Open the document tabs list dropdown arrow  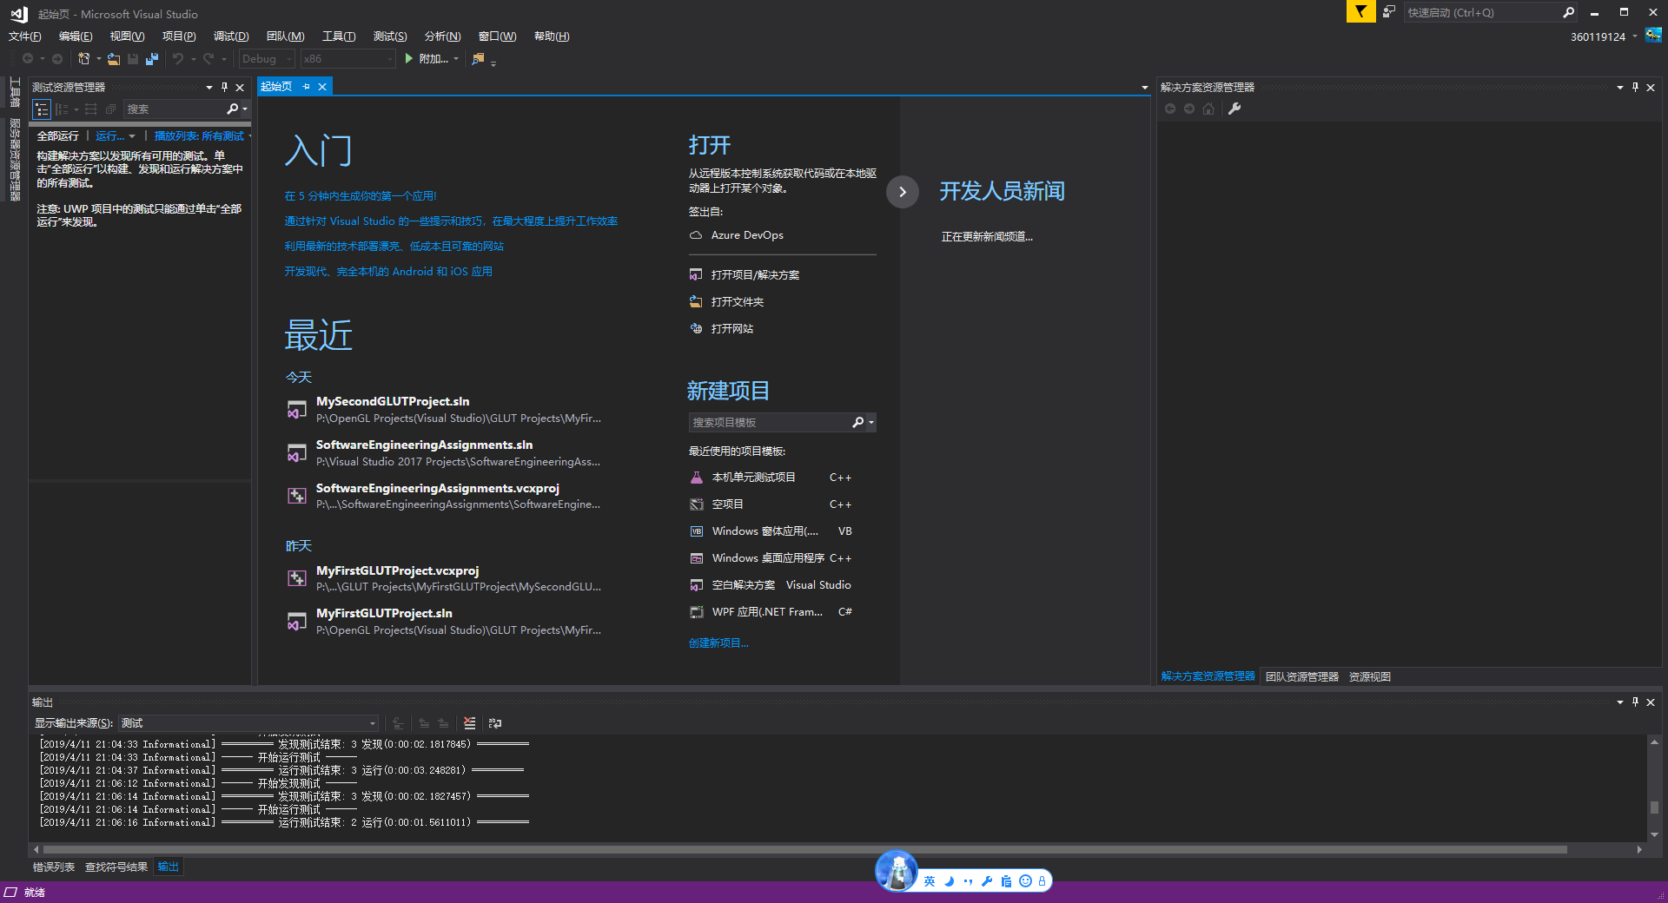point(1144,87)
